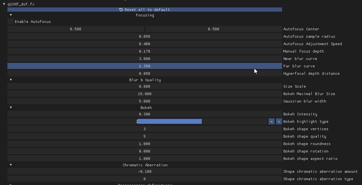
Task: Collapse the Chromatic Aberration category
Action: click(11, 165)
